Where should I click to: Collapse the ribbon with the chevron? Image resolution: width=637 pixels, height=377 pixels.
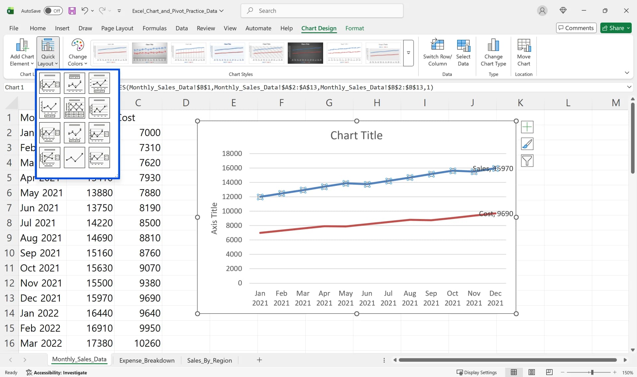627,72
